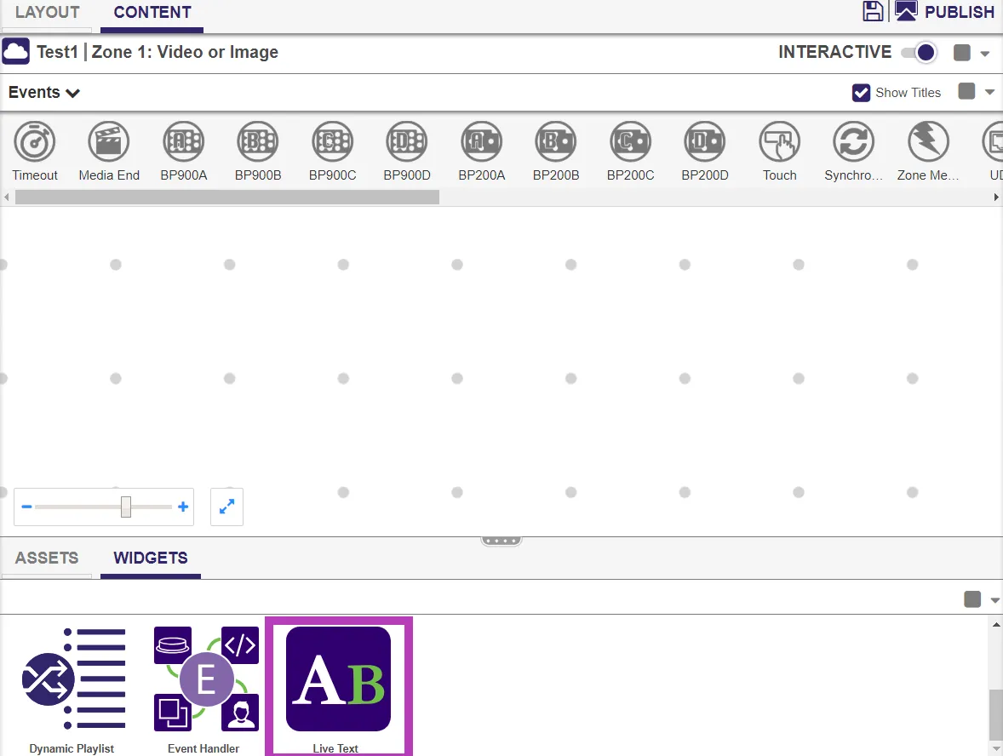Click the canvas zoom slider handle
Screen dimensions: 1003x756
(x=126, y=507)
